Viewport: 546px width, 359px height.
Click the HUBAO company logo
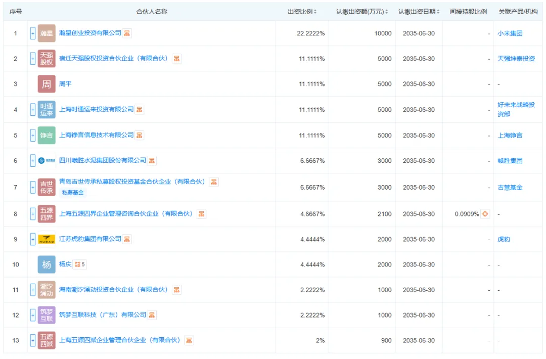coord(47,239)
